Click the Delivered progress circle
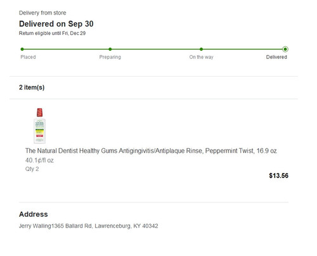 (285, 49)
